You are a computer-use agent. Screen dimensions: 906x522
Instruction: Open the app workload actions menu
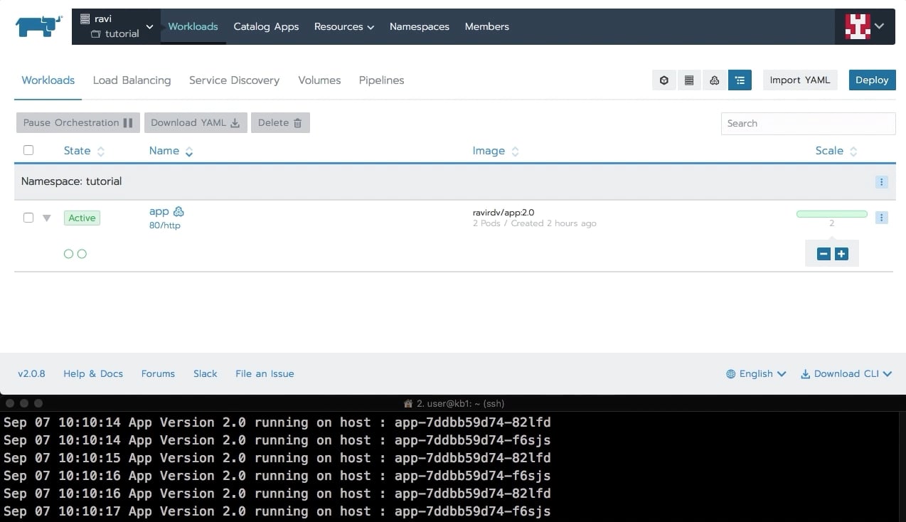click(x=881, y=218)
